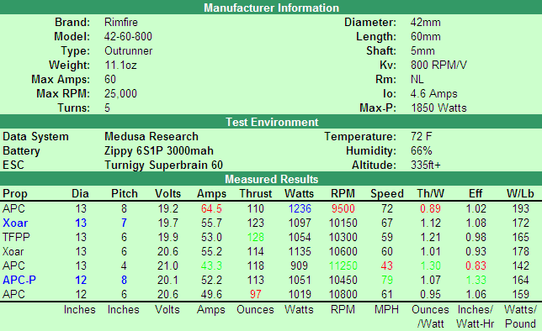
Task: Click the altitude value 335ft+
Action: (x=426, y=165)
